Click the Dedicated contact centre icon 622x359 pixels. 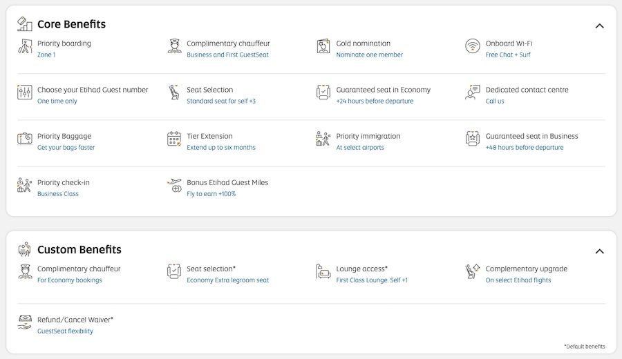(473, 93)
